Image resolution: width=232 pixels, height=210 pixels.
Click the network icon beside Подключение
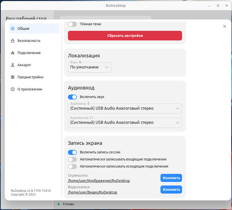pos(13,53)
